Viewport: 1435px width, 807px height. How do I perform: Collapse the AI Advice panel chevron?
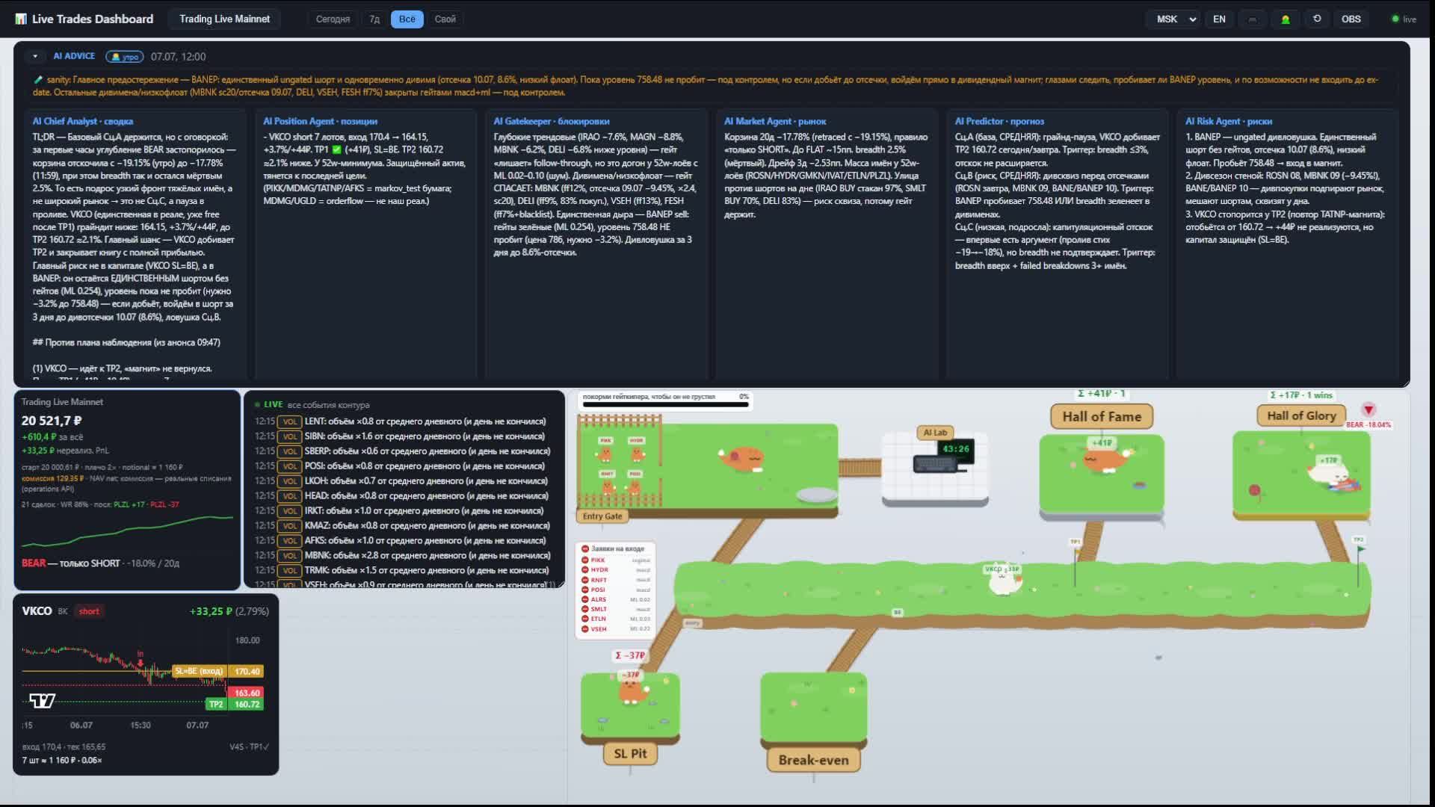34,56
